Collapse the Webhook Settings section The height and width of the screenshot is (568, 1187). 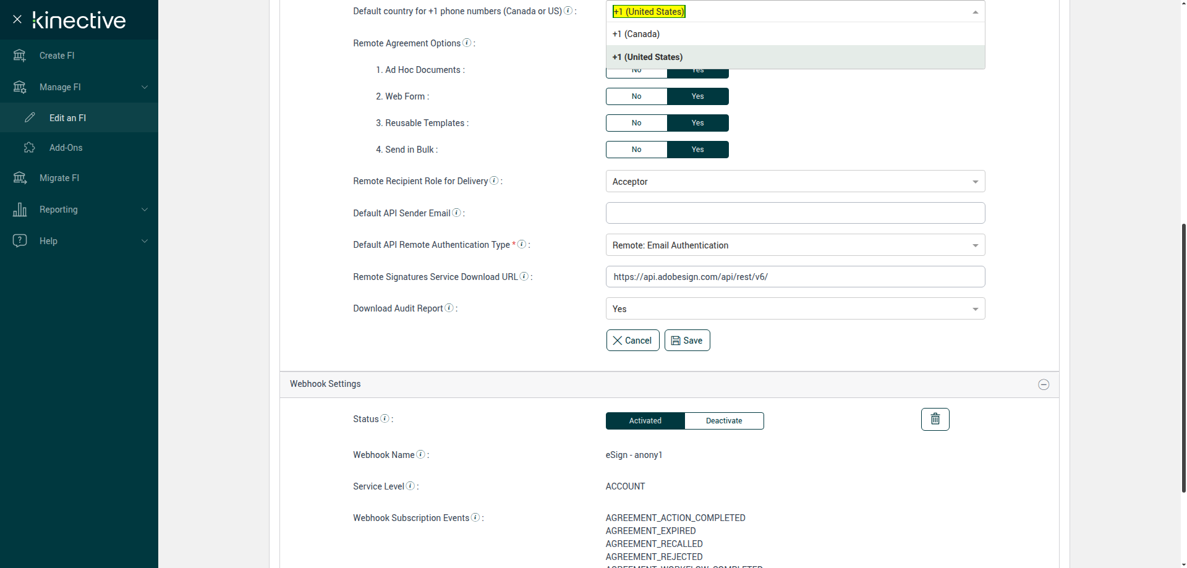(1044, 384)
